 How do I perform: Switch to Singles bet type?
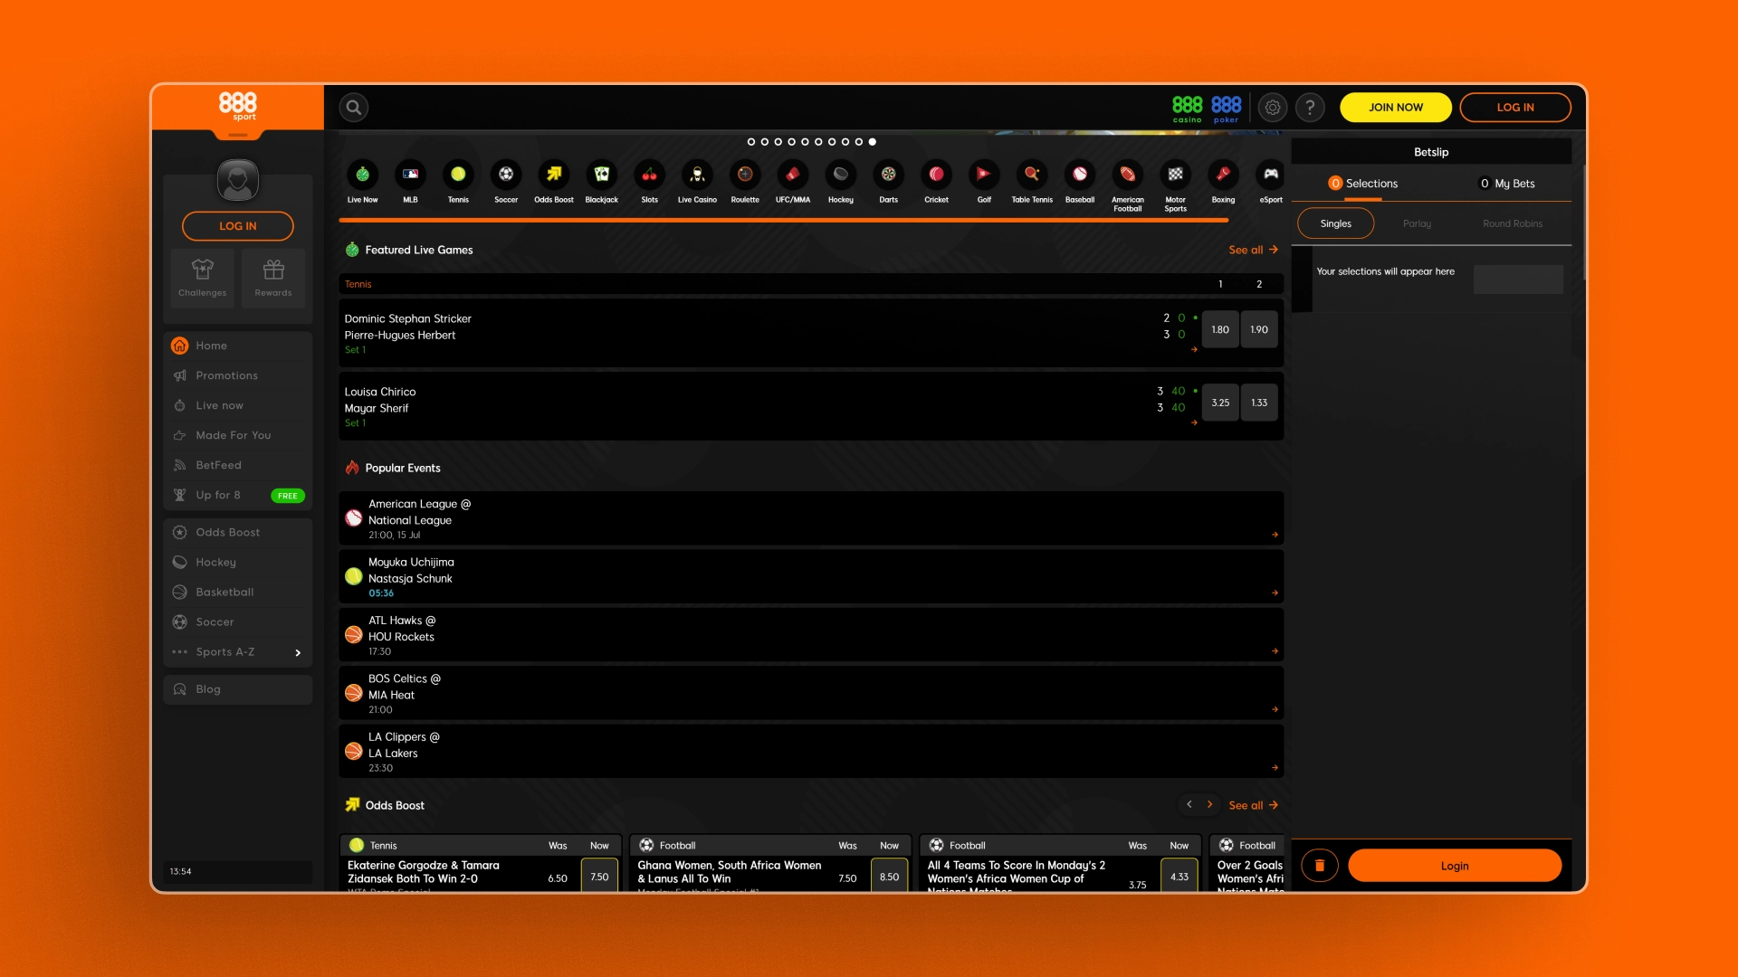[1335, 223]
